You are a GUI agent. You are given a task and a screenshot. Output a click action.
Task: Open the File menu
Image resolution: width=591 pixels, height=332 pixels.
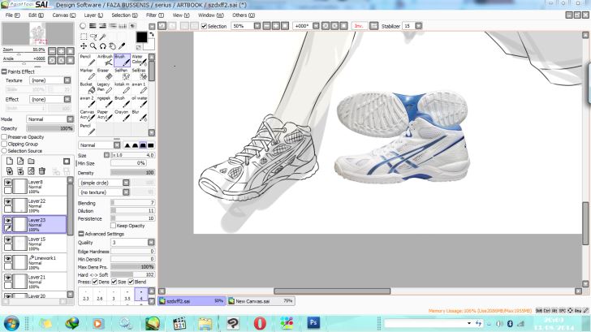pyautogui.click(x=12, y=15)
